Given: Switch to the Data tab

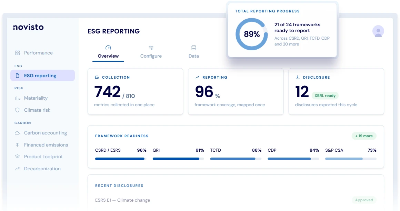Looking at the screenshot, I should pyautogui.click(x=194, y=53).
